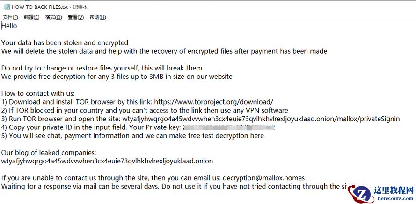416x204 pixels.
Task: Click the blurred private key value
Action: (228, 127)
